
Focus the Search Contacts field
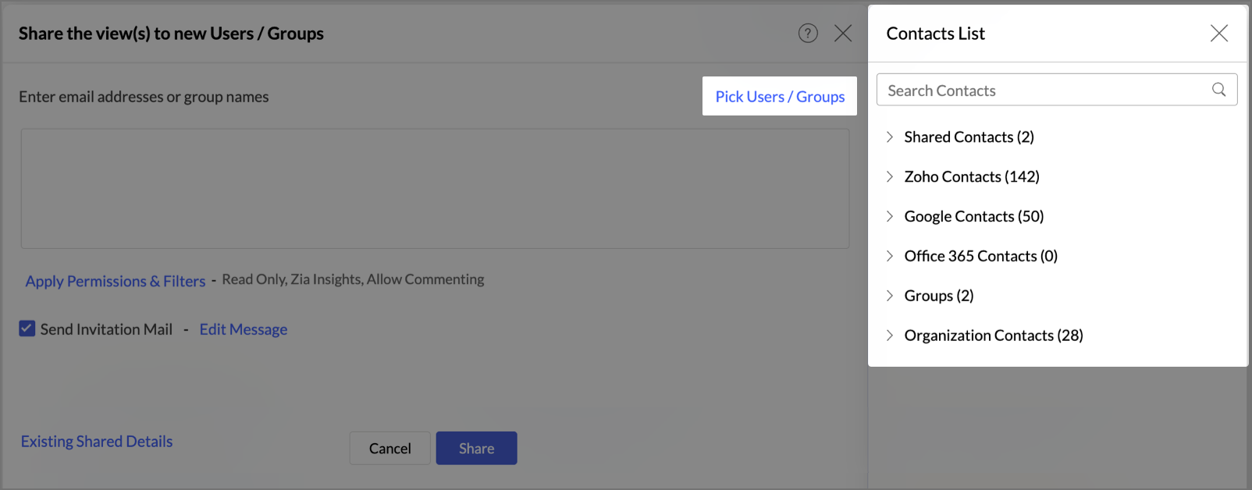coord(1057,90)
